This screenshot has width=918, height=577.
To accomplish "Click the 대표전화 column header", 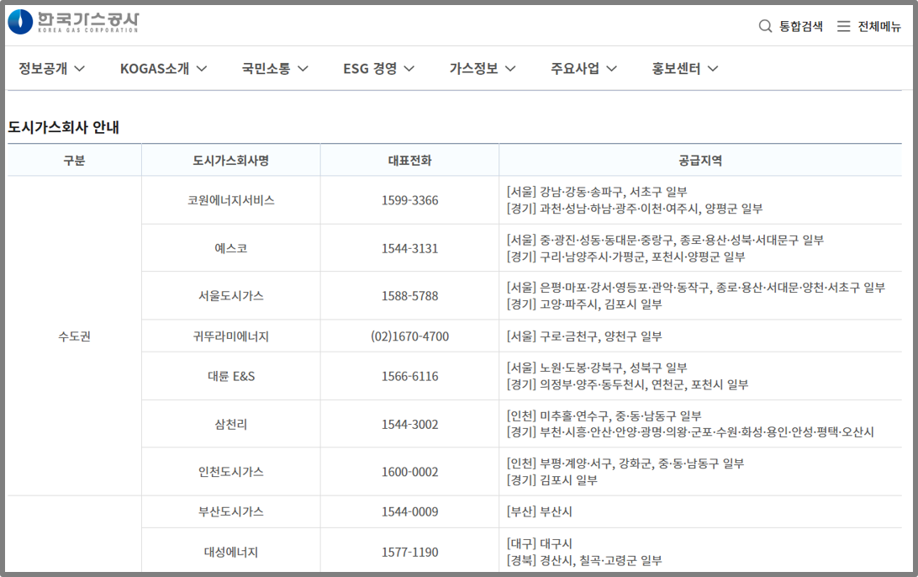I will [x=410, y=160].
